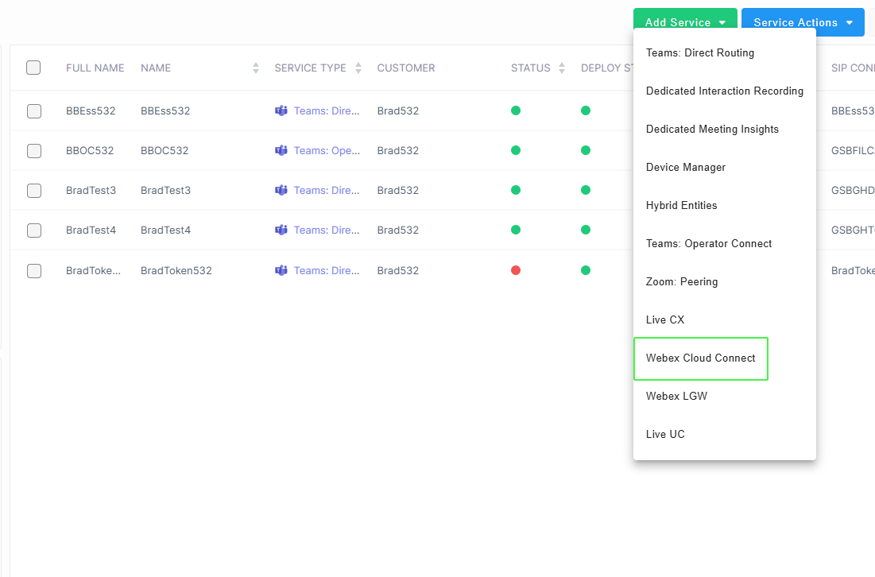Image resolution: width=875 pixels, height=577 pixels.
Task: Select Webex Cloud Connect
Action: [x=724, y=358]
